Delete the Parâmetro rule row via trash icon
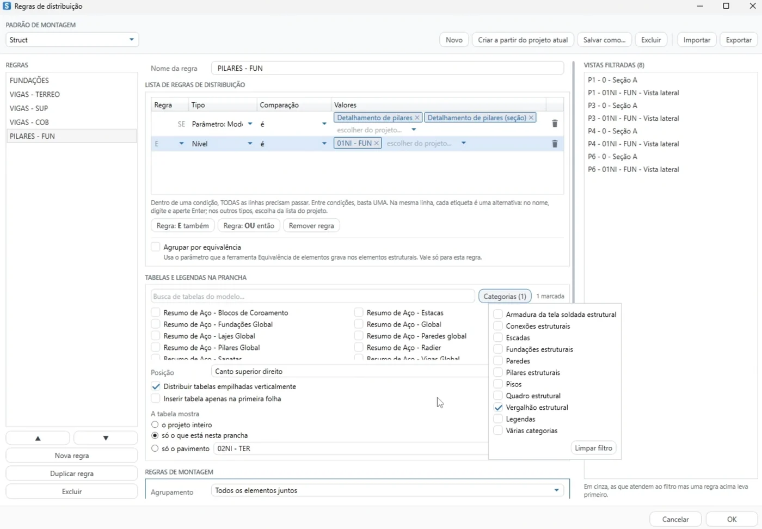 click(x=555, y=124)
